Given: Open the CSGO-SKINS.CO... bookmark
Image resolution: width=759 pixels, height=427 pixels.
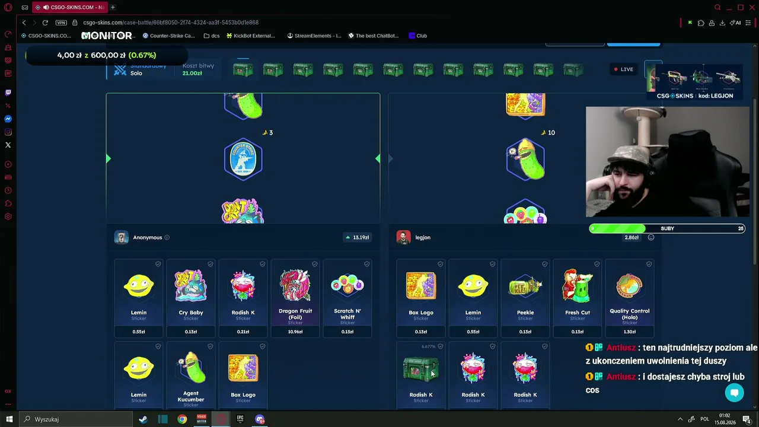Looking at the screenshot, I should (46, 36).
